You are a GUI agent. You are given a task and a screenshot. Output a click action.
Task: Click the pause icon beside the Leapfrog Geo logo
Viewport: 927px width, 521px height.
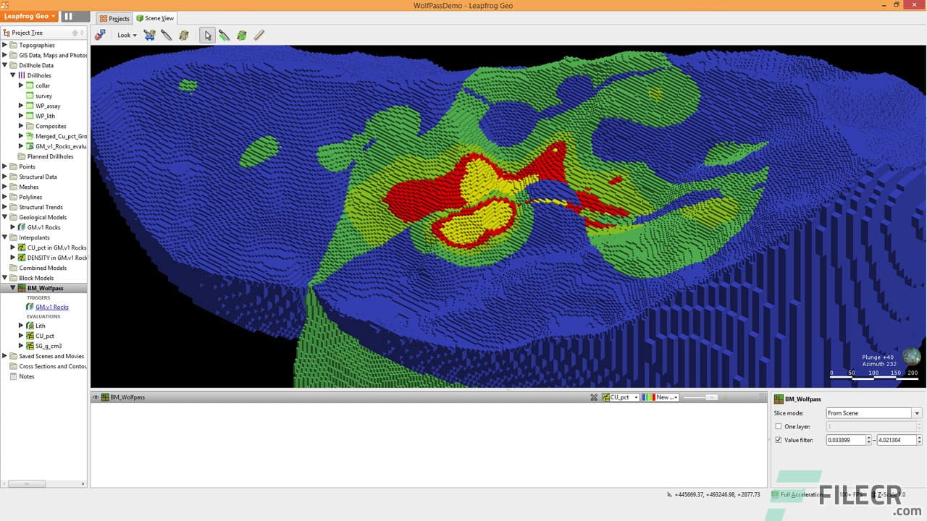click(x=69, y=16)
